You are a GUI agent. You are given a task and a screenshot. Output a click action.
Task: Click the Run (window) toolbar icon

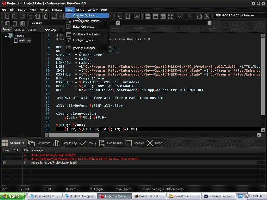click(x=155, y=16)
